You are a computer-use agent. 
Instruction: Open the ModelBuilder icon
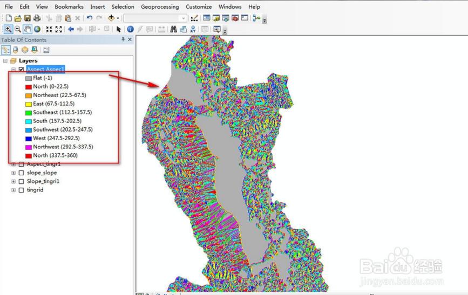click(256, 18)
